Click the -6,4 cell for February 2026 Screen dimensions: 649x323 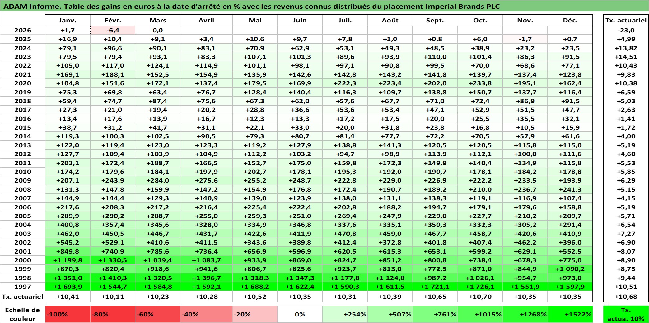113,30
